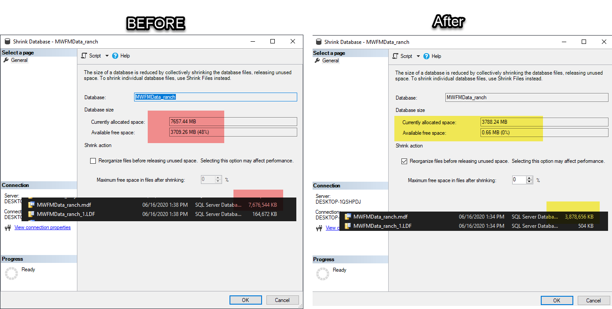Select the General page in the Before dialog
This screenshot has width=612, height=309.
coord(19,60)
